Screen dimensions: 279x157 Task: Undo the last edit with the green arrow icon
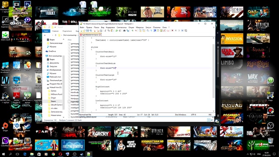pyautogui.click(x=116, y=31)
